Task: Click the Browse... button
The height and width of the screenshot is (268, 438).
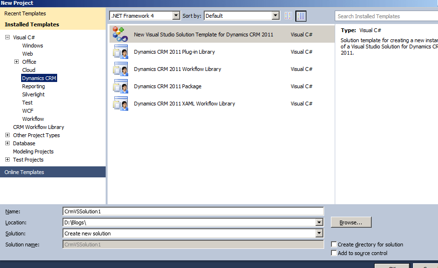Action: point(351,222)
